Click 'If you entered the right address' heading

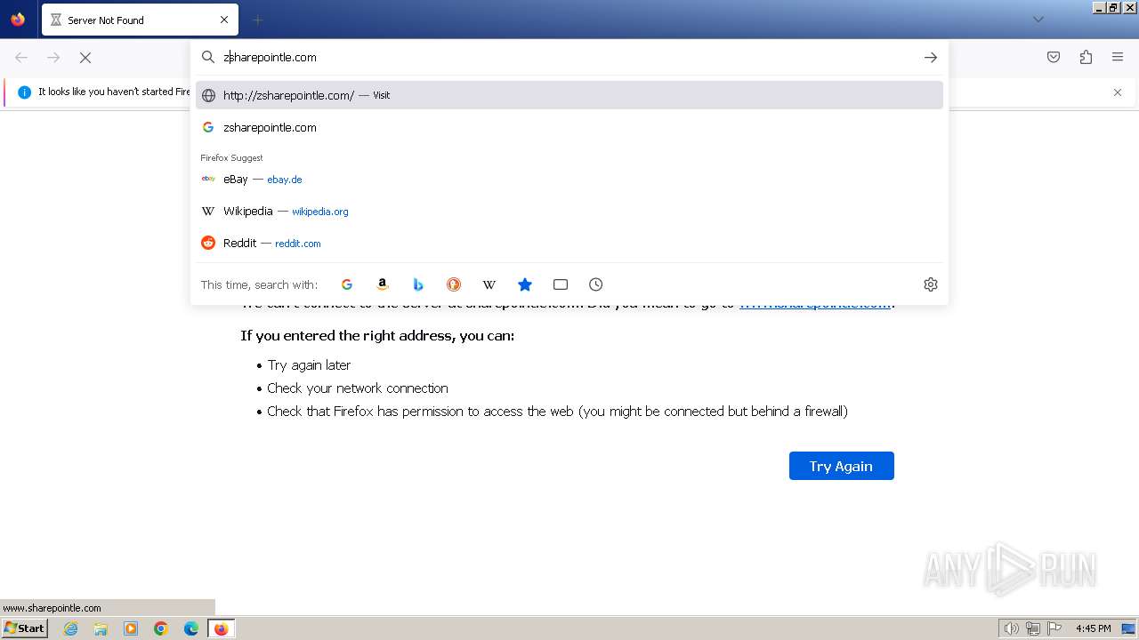tap(377, 335)
